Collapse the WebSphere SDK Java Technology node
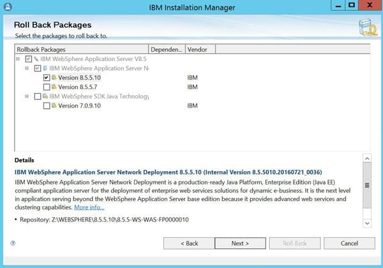 coord(27,96)
